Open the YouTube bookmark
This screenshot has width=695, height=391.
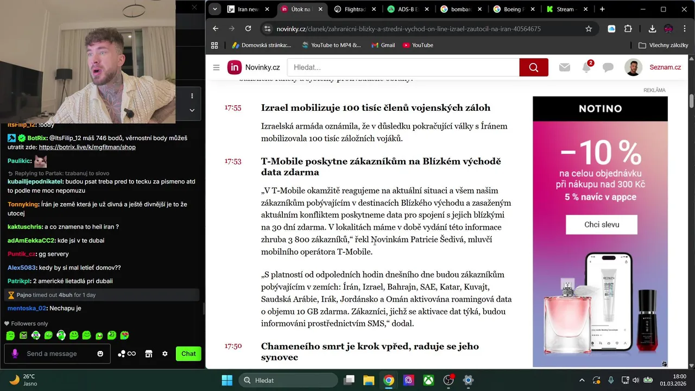[418, 45]
